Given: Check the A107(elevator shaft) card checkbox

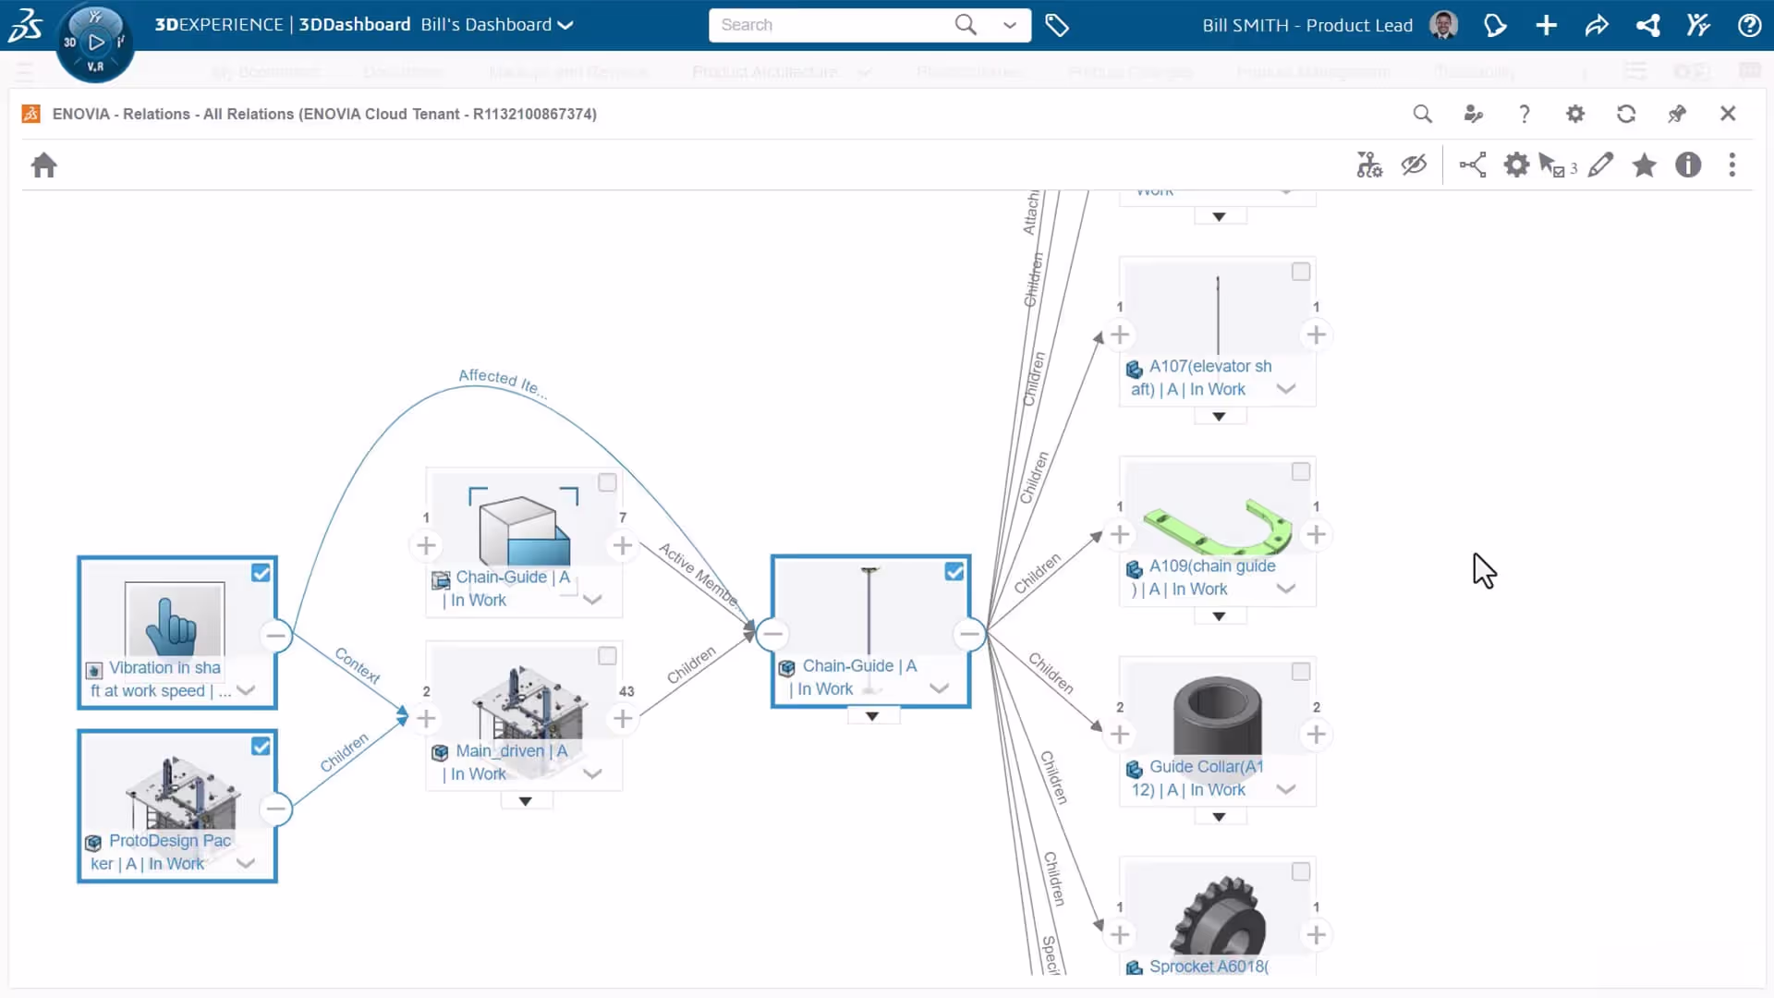Looking at the screenshot, I should (x=1301, y=272).
